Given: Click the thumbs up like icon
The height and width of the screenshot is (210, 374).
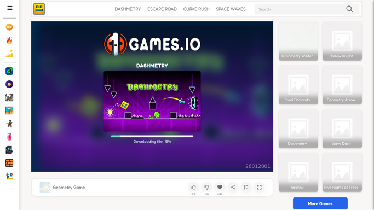Looking at the screenshot, I should [193, 188].
